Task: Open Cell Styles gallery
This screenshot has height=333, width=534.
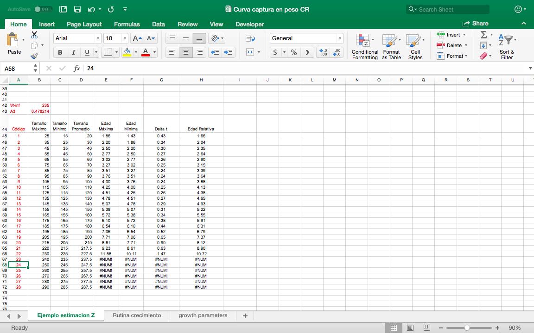Action: [x=415, y=47]
